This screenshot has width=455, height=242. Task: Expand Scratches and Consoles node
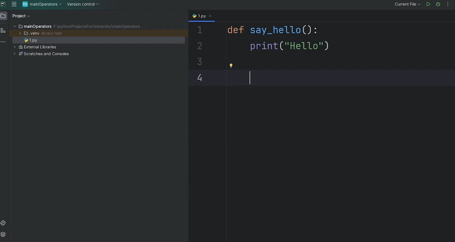(x=15, y=54)
